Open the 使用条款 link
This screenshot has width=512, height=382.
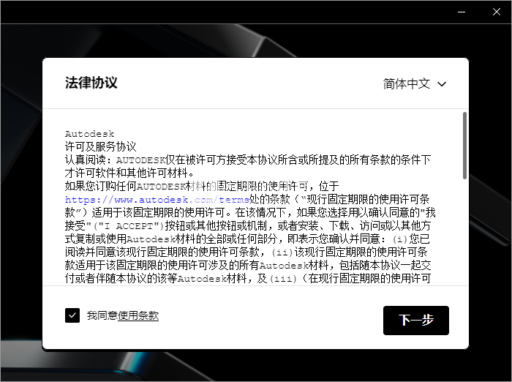138,315
